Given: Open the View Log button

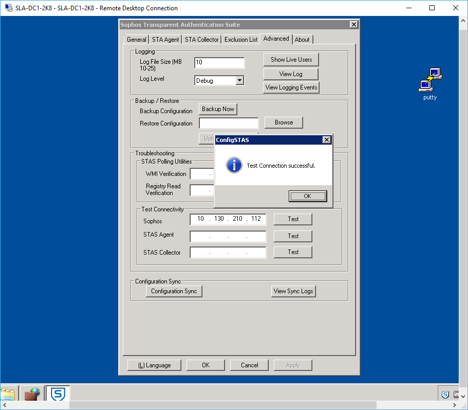Looking at the screenshot, I should coord(291,74).
